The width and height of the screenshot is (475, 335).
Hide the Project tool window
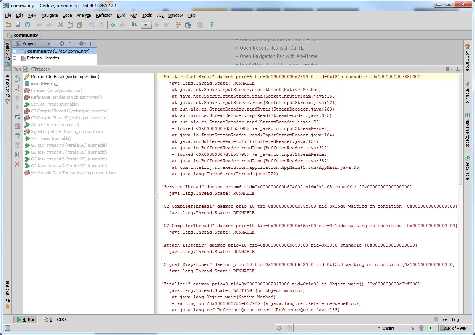[x=92, y=43]
